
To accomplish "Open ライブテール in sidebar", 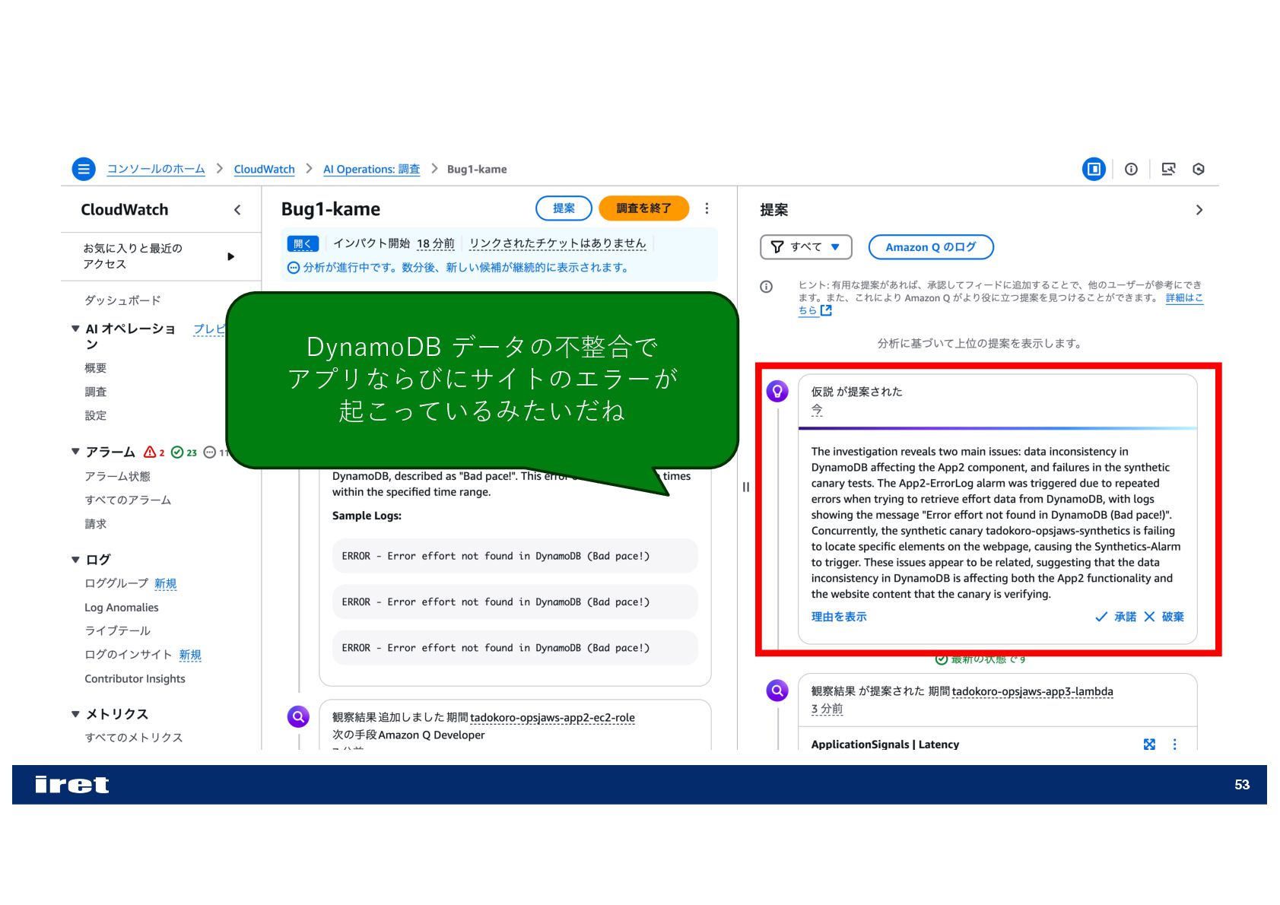I will [117, 630].
